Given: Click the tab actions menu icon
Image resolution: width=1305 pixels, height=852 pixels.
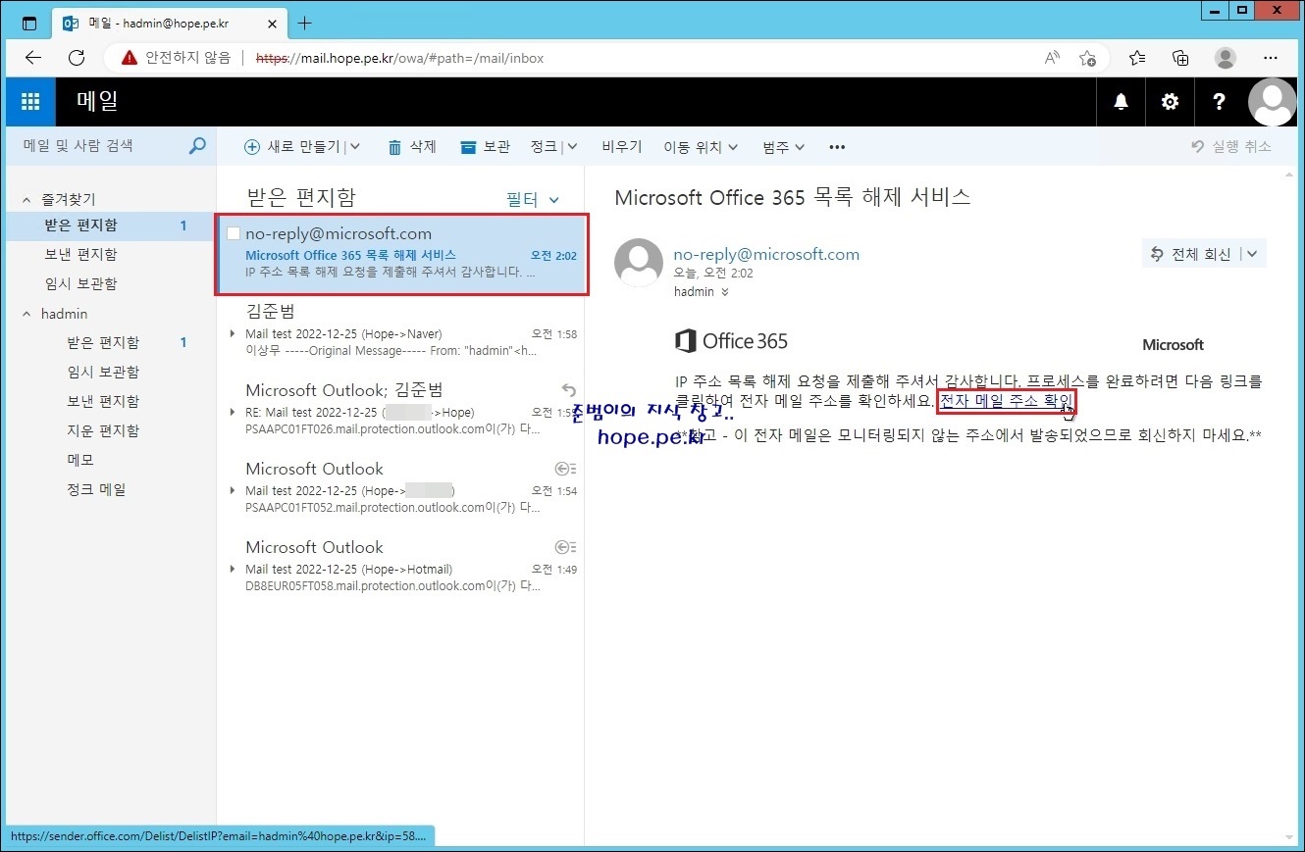Looking at the screenshot, I should [x=29, y=23].
